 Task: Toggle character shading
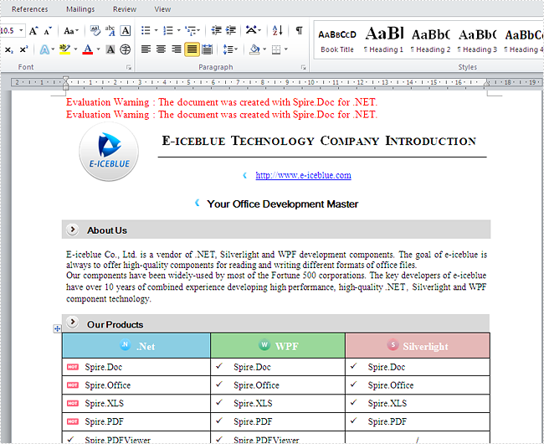(110, 49)
